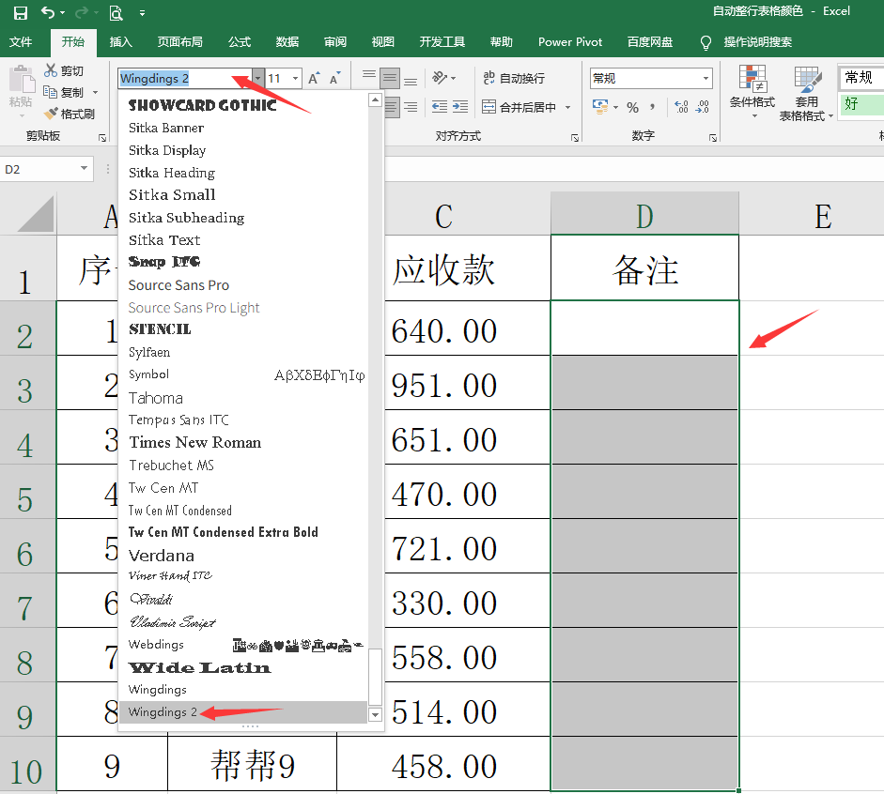This screenshot has height=794, width=884.
Task: Open the font size dropdown
Action: pos(295,78)
